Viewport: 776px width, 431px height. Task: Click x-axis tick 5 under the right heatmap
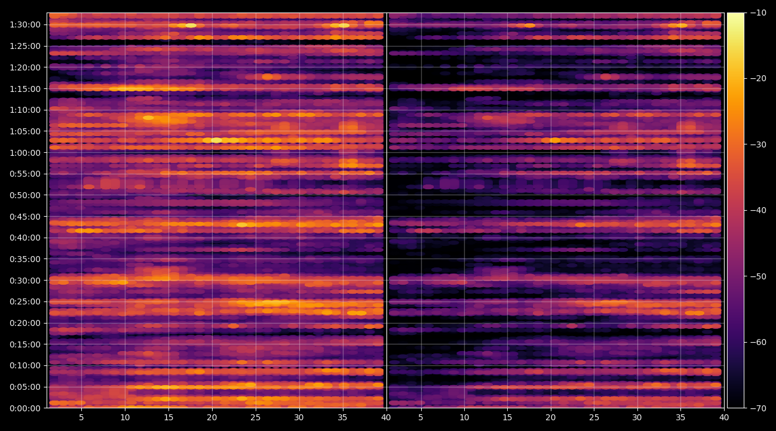[421, 418]
